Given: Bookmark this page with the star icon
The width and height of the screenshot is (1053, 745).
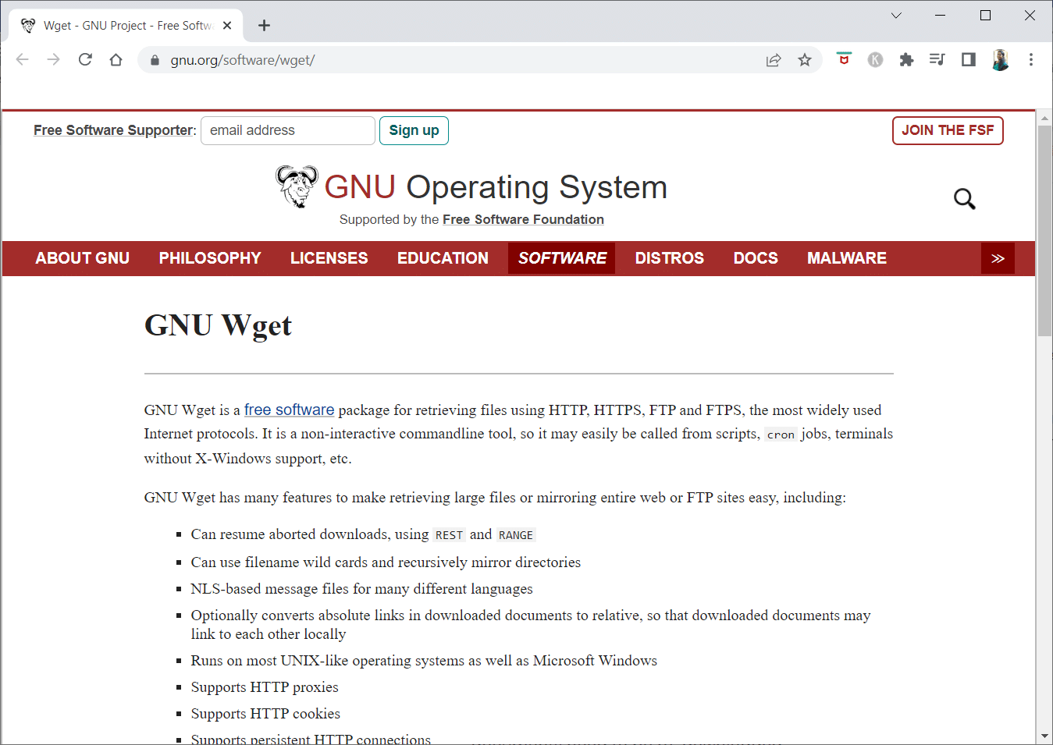Looking at the screenshot, I should 805,60.
